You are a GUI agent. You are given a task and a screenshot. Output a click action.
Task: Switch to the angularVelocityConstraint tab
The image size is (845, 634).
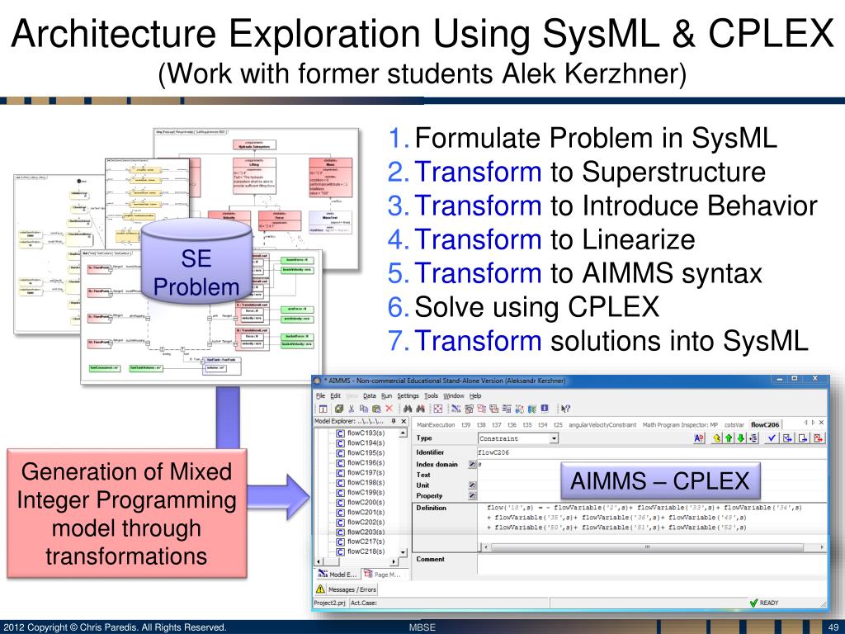[602, 425]
